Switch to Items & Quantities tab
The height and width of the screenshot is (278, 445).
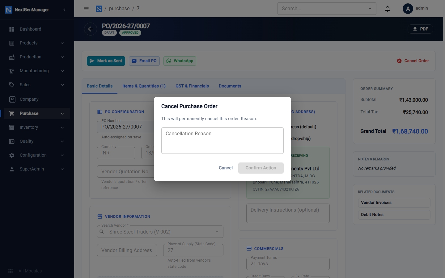(144, 86)
